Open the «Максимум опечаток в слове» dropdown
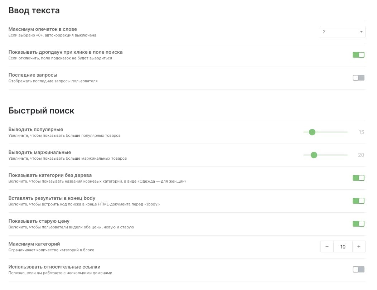This screenshot has width=377, height=290. 342,32
